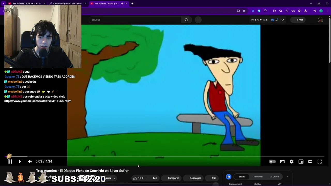Switch to the Resumen tab

258,177
